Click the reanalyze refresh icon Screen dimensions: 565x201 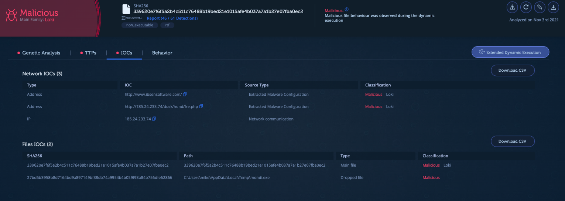(526, 7)
